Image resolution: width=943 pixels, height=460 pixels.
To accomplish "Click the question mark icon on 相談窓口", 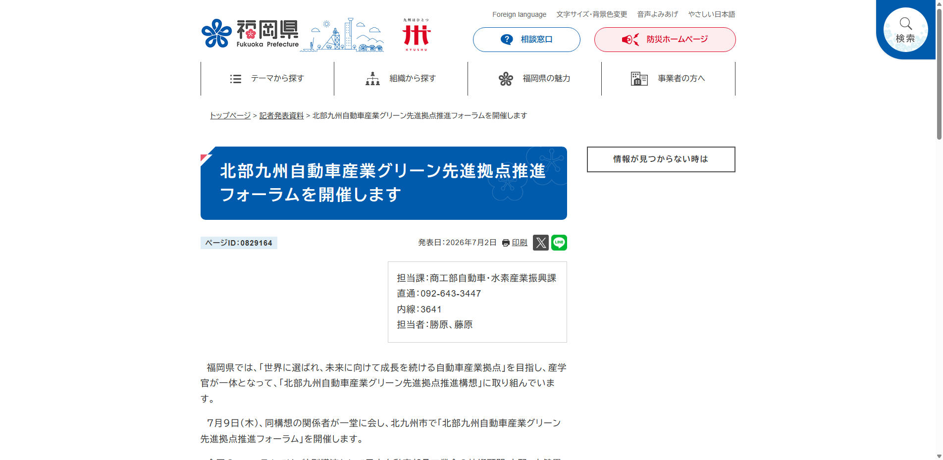I will pos(507,40).
